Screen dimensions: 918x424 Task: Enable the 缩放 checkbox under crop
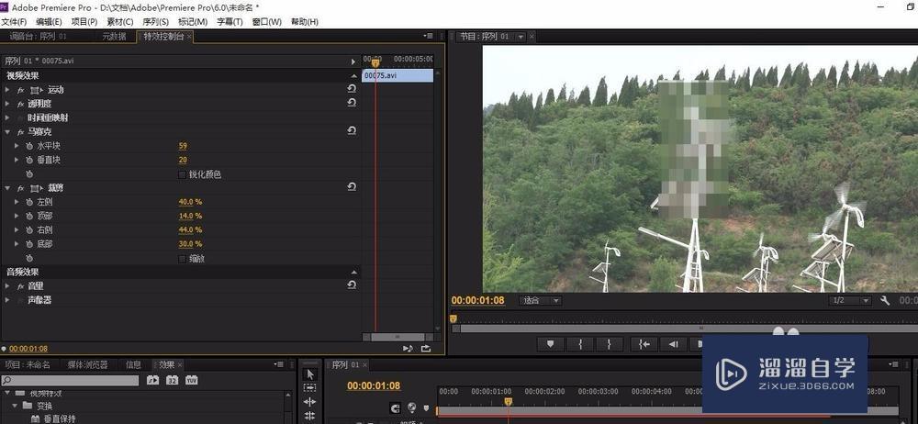[x=182, y=258]
